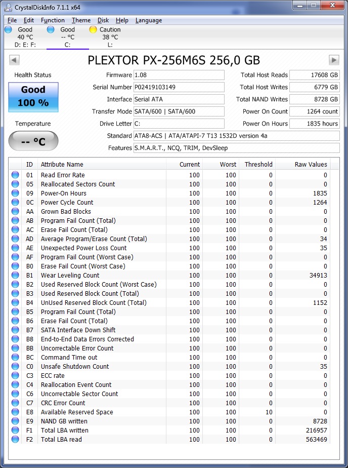The height and width of the screenshot is (468, 348).
Task: Go to next disk with right arrow
Action: [334, 60]
